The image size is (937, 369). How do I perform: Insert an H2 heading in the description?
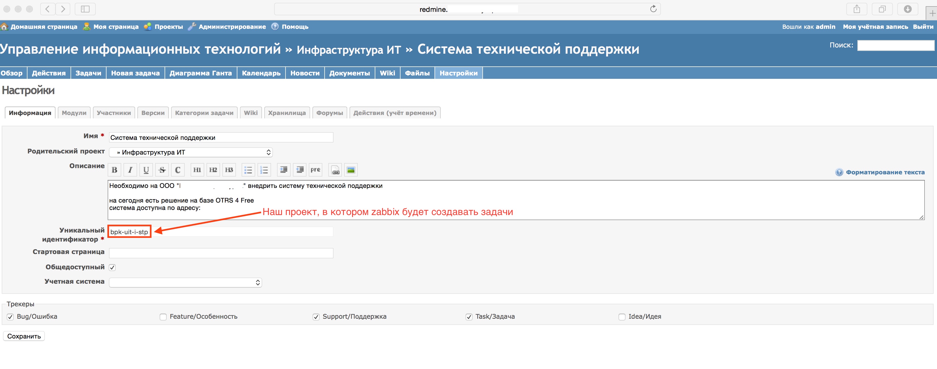click(213, 170)
